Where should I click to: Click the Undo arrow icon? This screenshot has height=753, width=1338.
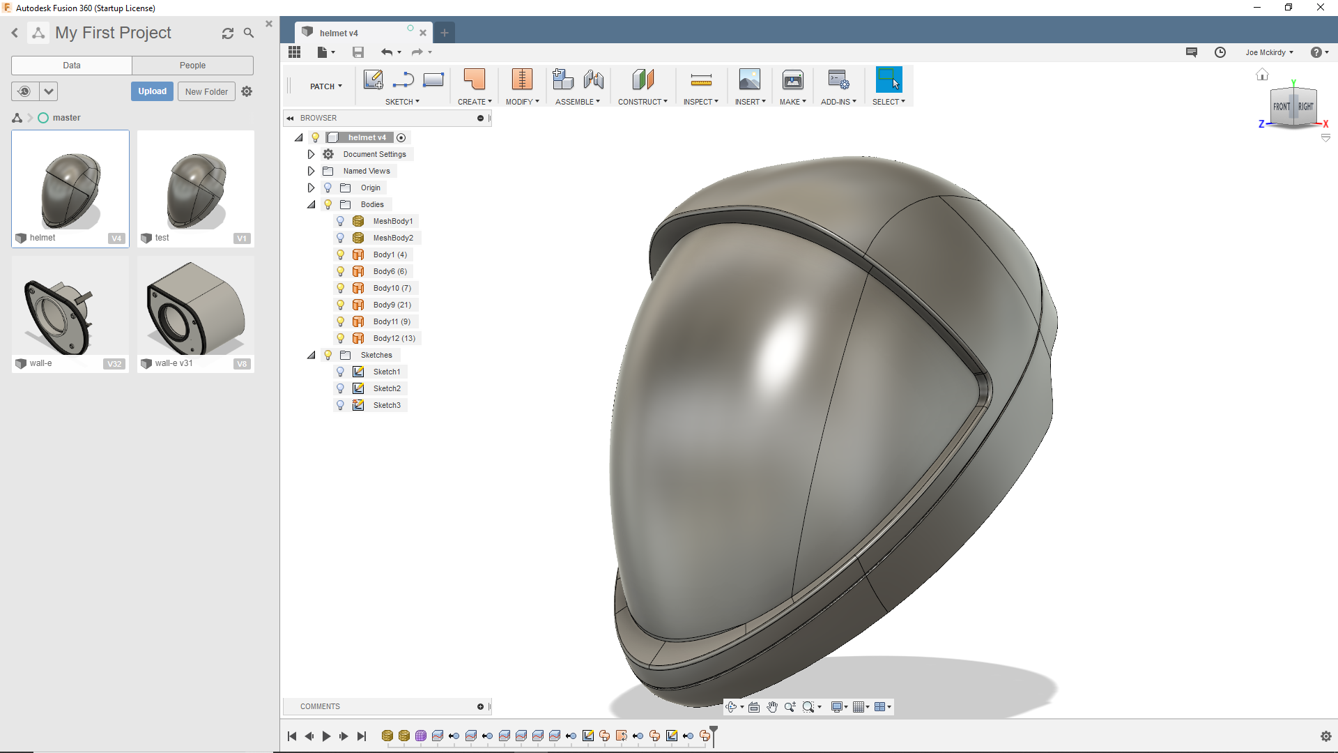coord(387,52)
